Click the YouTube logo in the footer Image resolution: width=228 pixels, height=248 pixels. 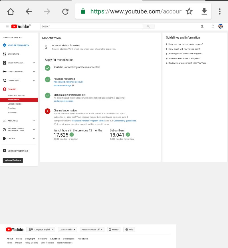click(x=15, y=229)
